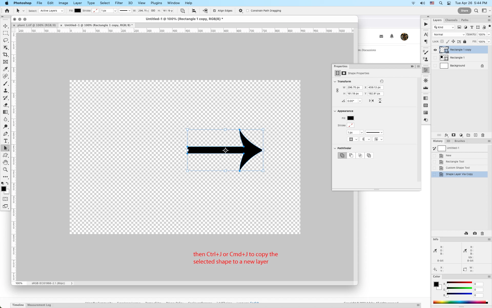Enable Constrain Path Dragging checkbox
492x308 pixels.
[x=248, y=11]
